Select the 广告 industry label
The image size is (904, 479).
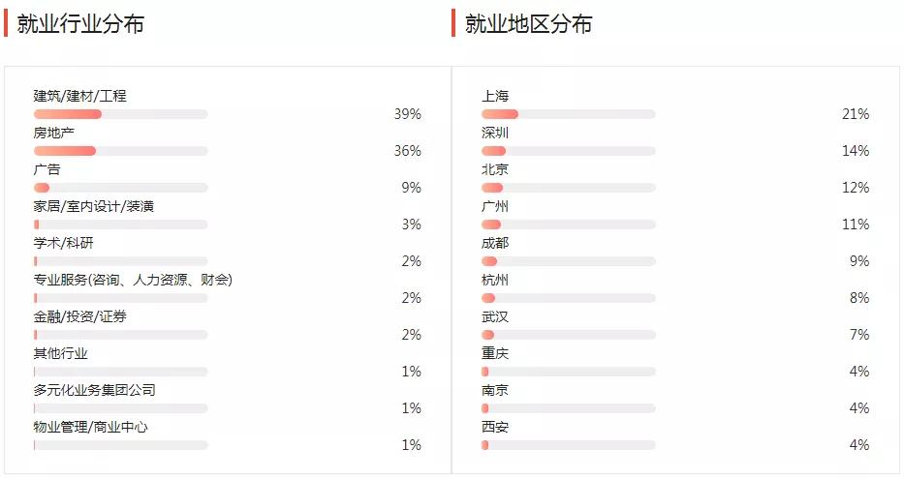pos(47,169)
